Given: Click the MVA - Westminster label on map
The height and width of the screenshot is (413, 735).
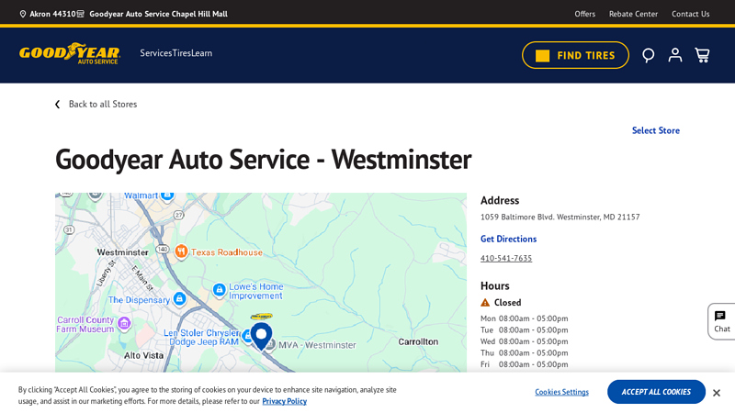Looking at the screenshot, I should click(317, 345).
